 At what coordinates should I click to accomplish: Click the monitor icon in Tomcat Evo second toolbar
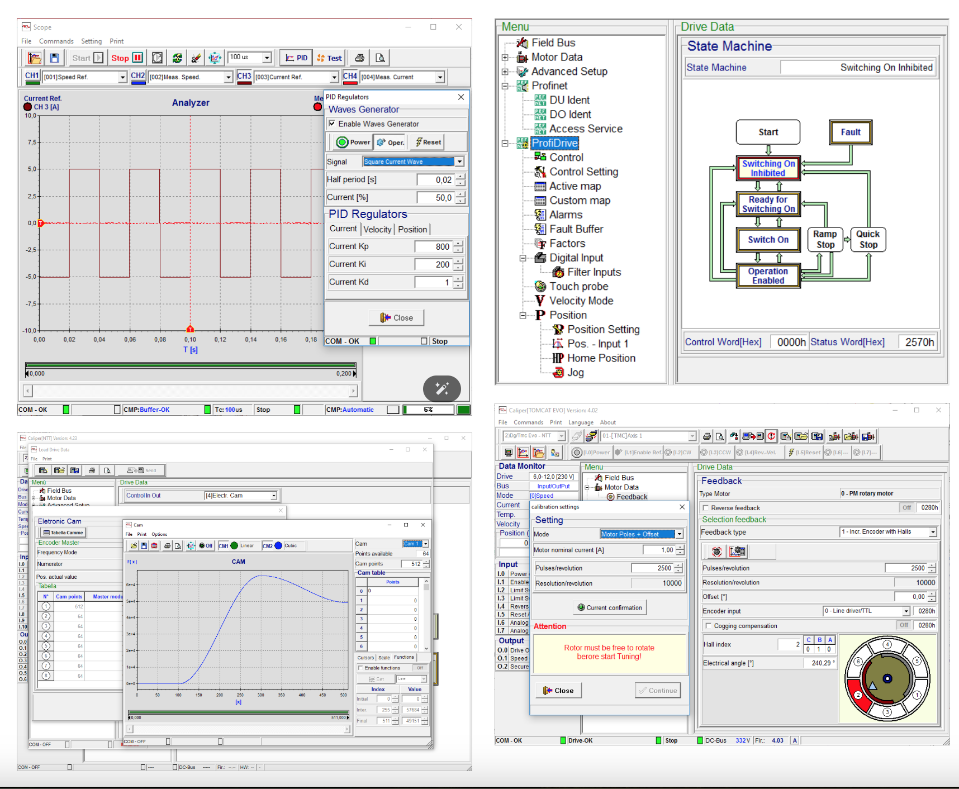508,453
